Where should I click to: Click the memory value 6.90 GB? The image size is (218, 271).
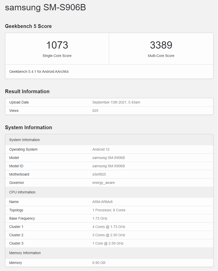99,263
